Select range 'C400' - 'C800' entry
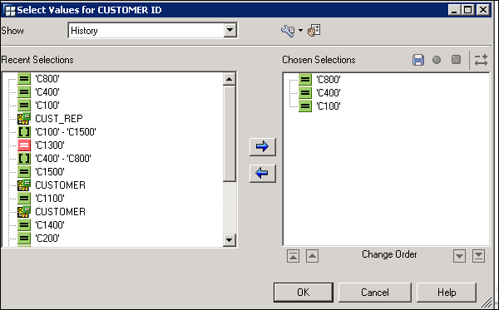Image resolution: width=499 pixels, height=310 pixels. 63,159
